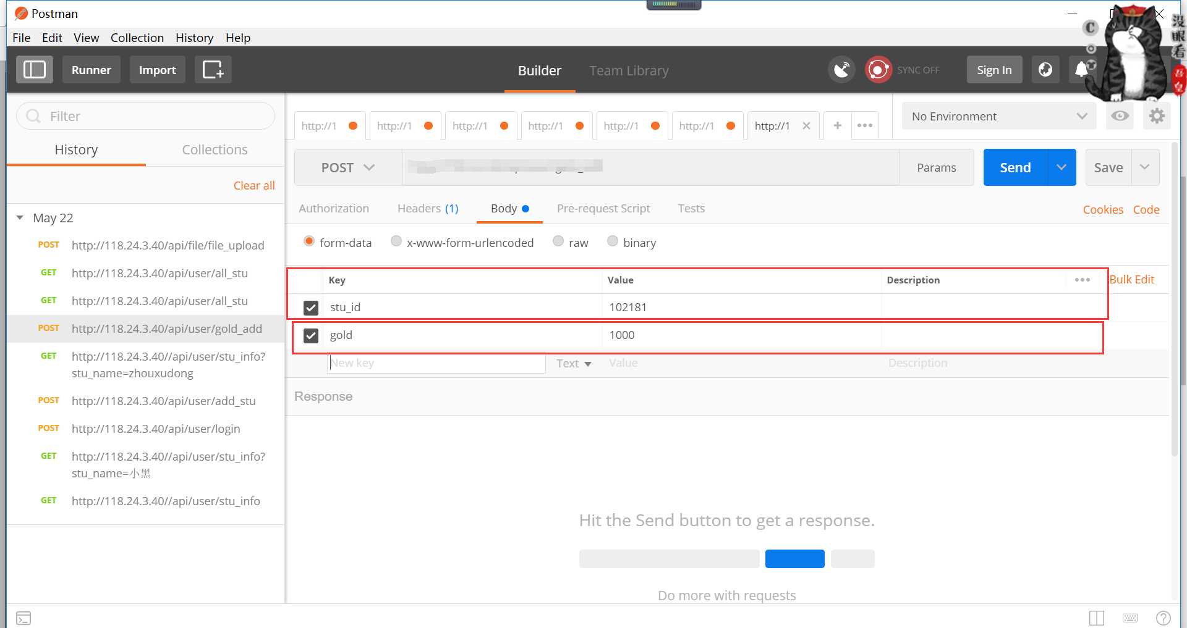Click the new window icon
This screenshot has width=1187, height=628.
click(x=213, y=70)
